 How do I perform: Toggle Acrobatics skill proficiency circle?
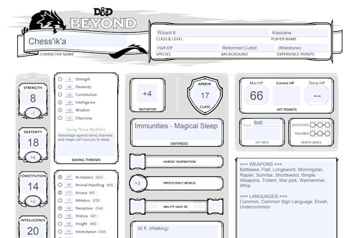60,177
